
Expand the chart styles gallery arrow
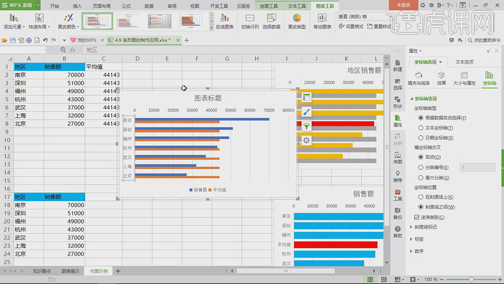click(x=211, y=28)
